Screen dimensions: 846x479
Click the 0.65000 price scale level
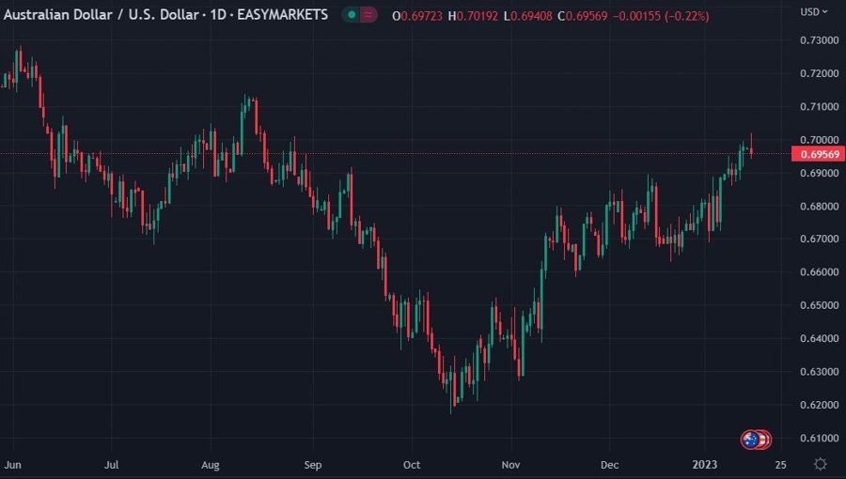(x=818, y=305)
